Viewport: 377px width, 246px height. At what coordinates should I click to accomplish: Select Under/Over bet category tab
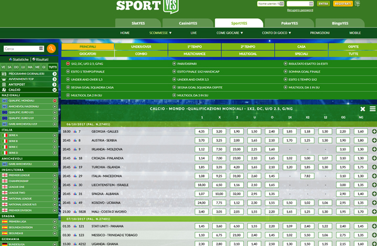pyautogui.click(x=141, y=47)
